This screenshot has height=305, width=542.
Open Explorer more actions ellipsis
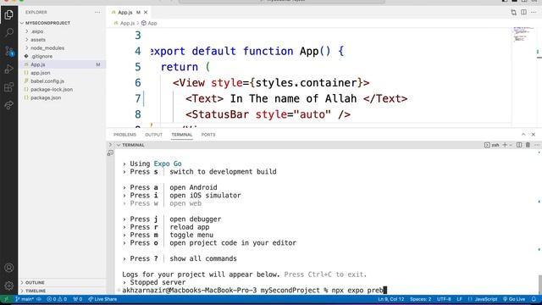tap(97, 12)
